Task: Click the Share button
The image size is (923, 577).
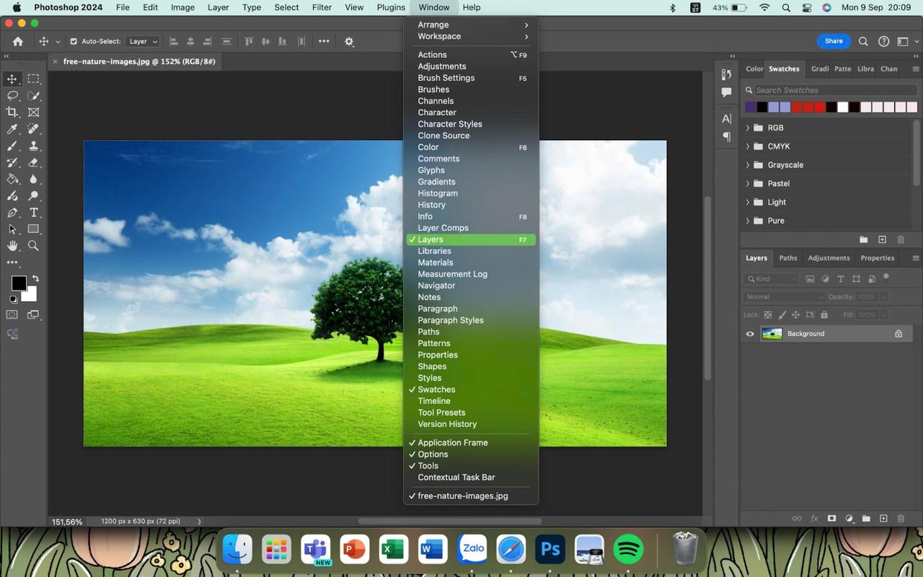Action: 833,41
